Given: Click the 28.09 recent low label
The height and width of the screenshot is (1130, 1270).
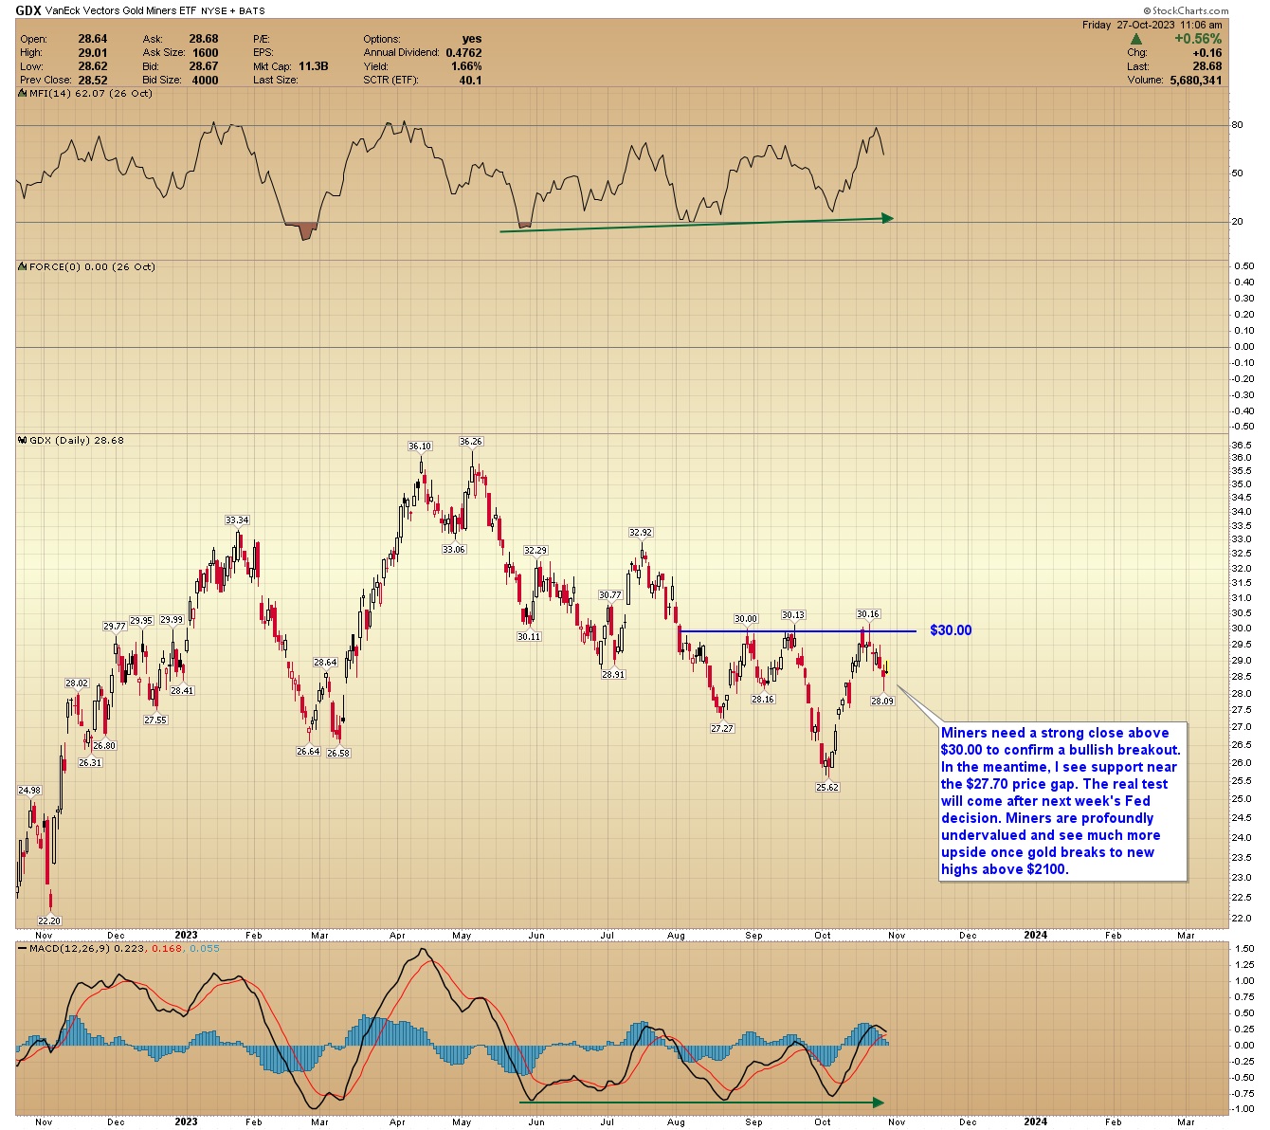Looking at the screenshot, I should (x=882, y=702).
